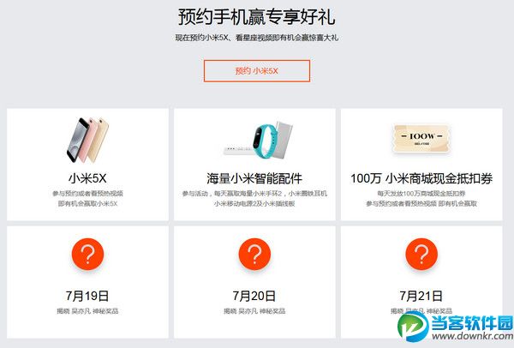Click the 预约手机赢专享好礼 page heading

point(257,17)
